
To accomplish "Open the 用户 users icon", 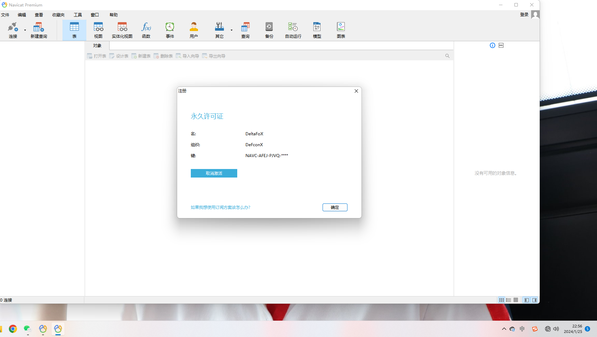I will (194, 30).
